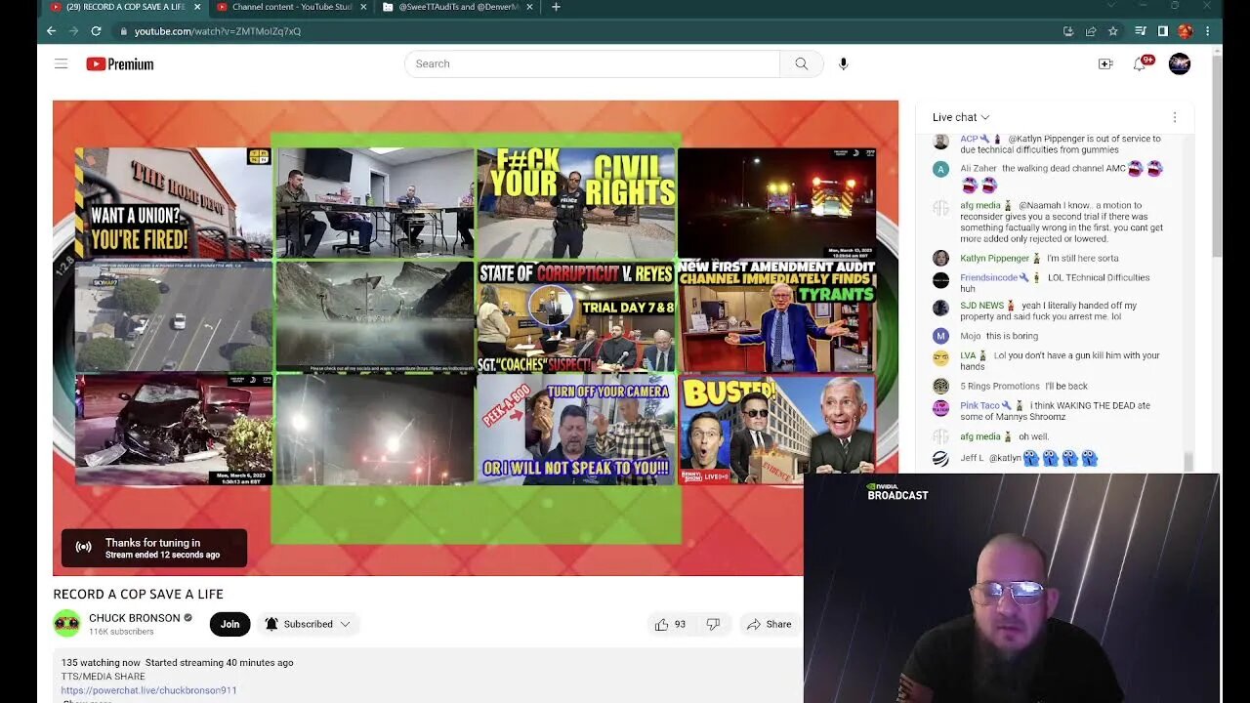Screen dimensions: 1250x703
Task: Click in the YouTube Search field
Action: [x=592, y=63]
